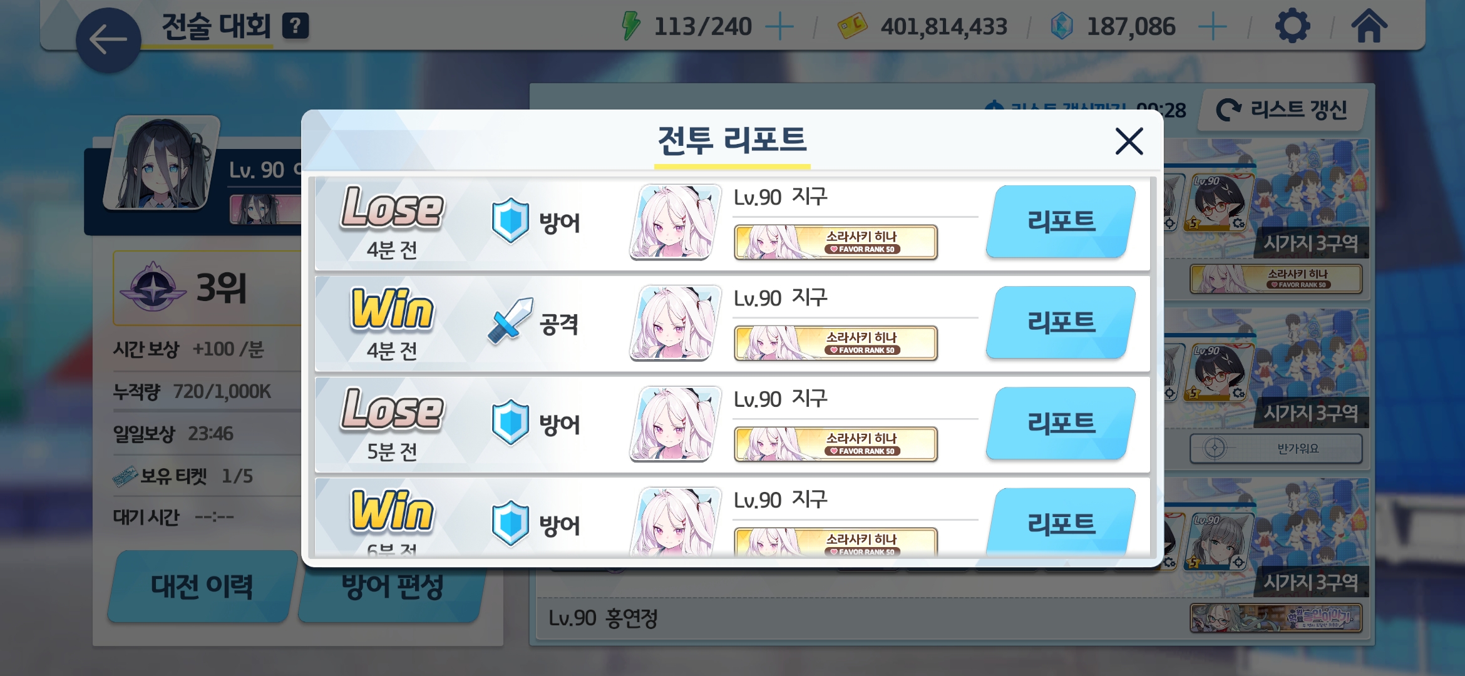Close the 전투 리포트 popup

coord(1129,141)
